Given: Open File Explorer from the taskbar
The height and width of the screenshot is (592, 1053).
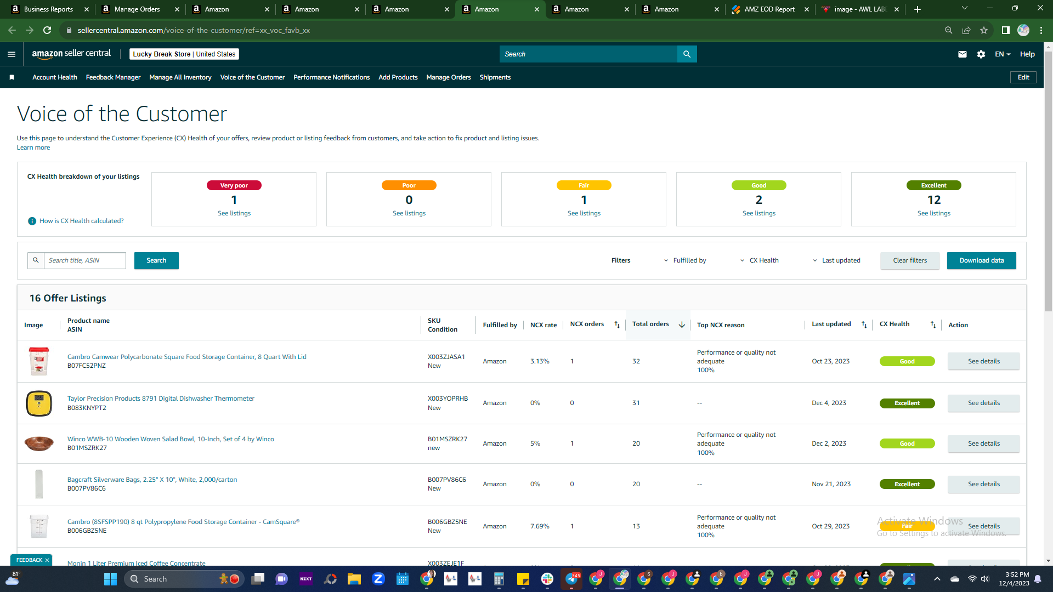Looking at the screenshot, I should click(x=354, y=579).
